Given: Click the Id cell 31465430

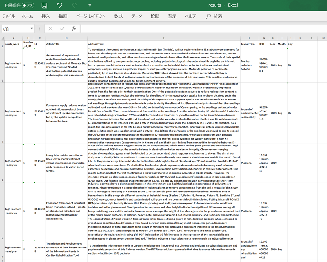Looking at the screenshot, I should 40,163.
